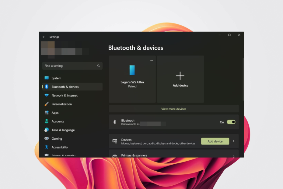This screenshot has height=189, width=283.
Task: Click View more devices
Action: coord(174,109)
